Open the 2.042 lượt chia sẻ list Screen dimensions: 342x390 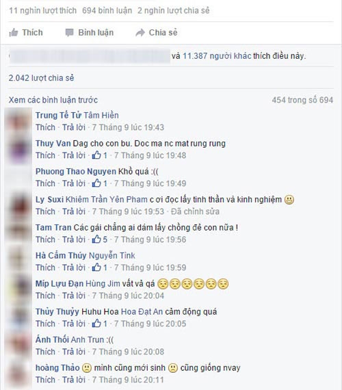(41, 78)
